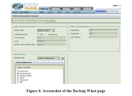Click the 'What would you like to backup?' heading
The height and width of the screenshot is (96, 132).
(x=26, y=16)
